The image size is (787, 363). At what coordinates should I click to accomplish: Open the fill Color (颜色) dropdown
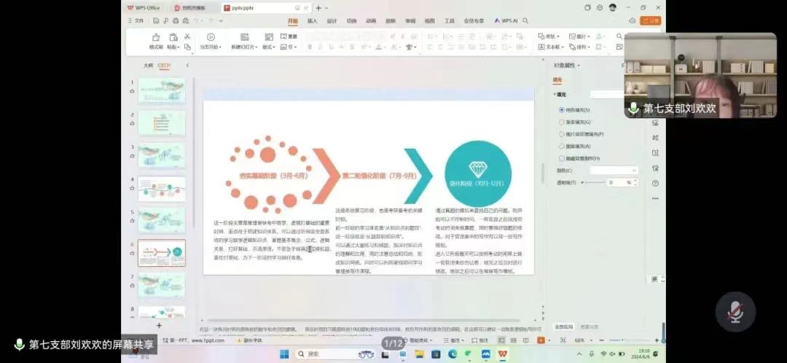(614, 170)
